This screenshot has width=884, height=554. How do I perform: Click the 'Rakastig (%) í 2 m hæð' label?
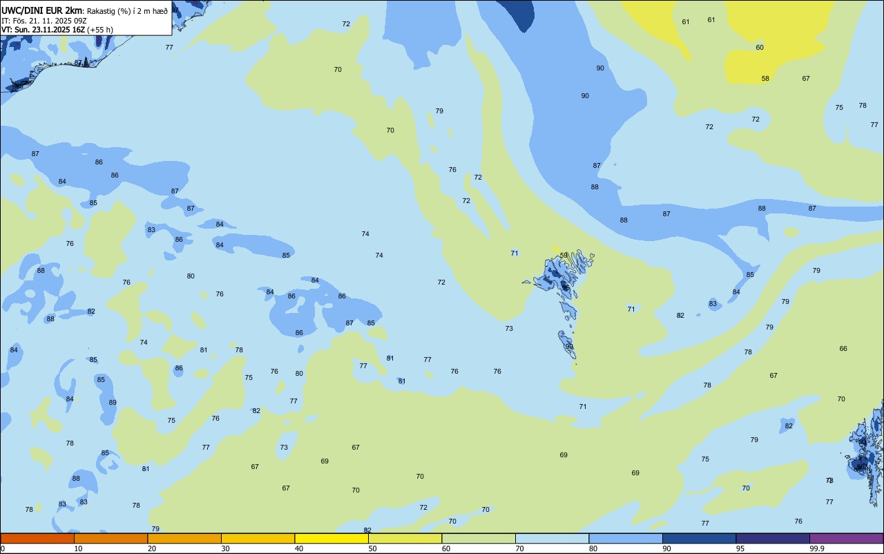(x=127, y=11)
